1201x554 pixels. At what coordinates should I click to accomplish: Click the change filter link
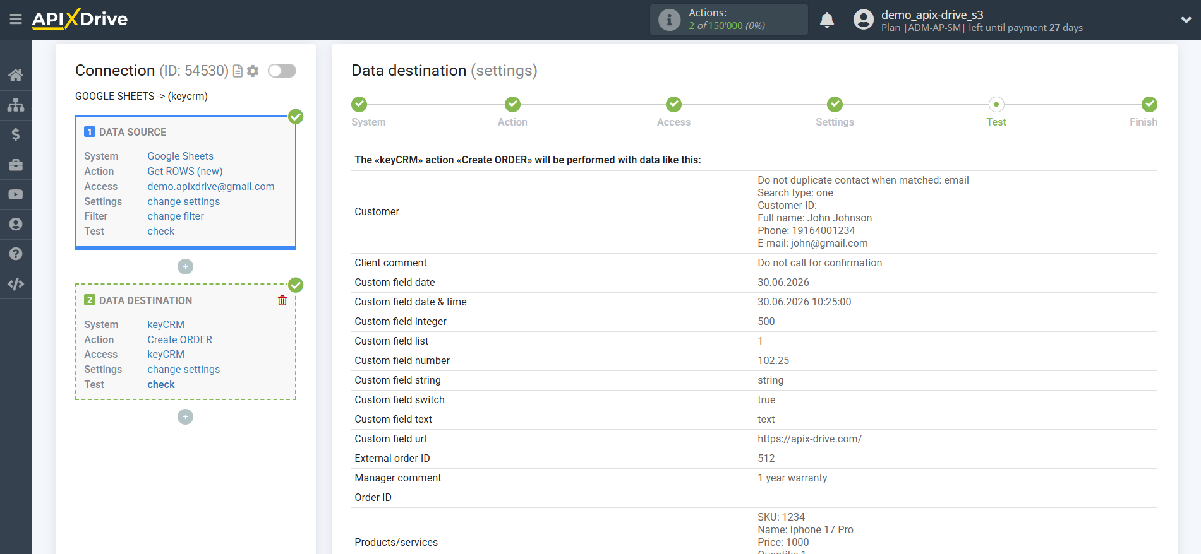(176, 216)
